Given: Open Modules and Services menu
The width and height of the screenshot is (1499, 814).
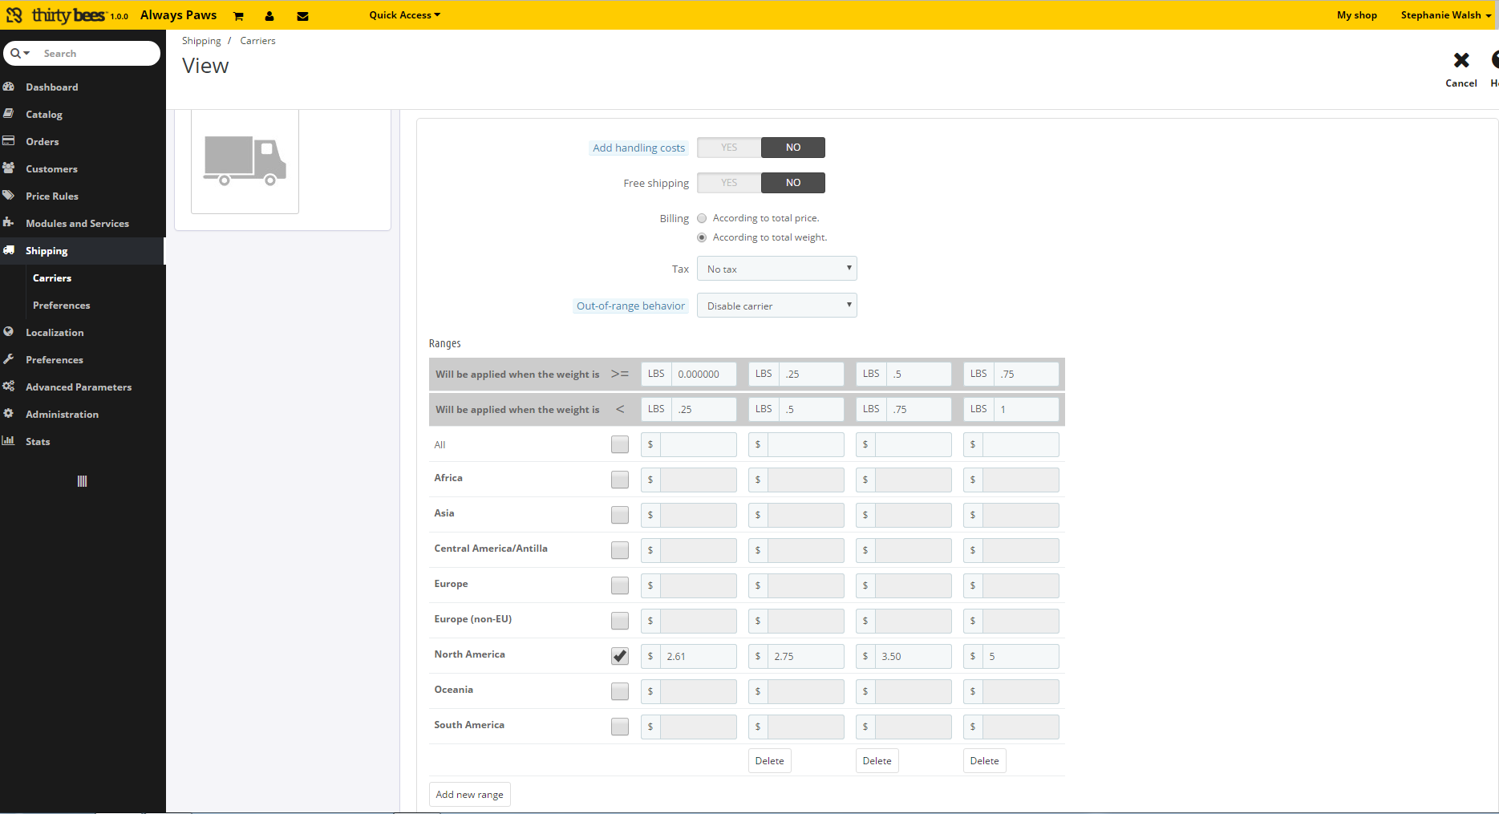Looking at the screenshot, I should click(x=77, y=224).
